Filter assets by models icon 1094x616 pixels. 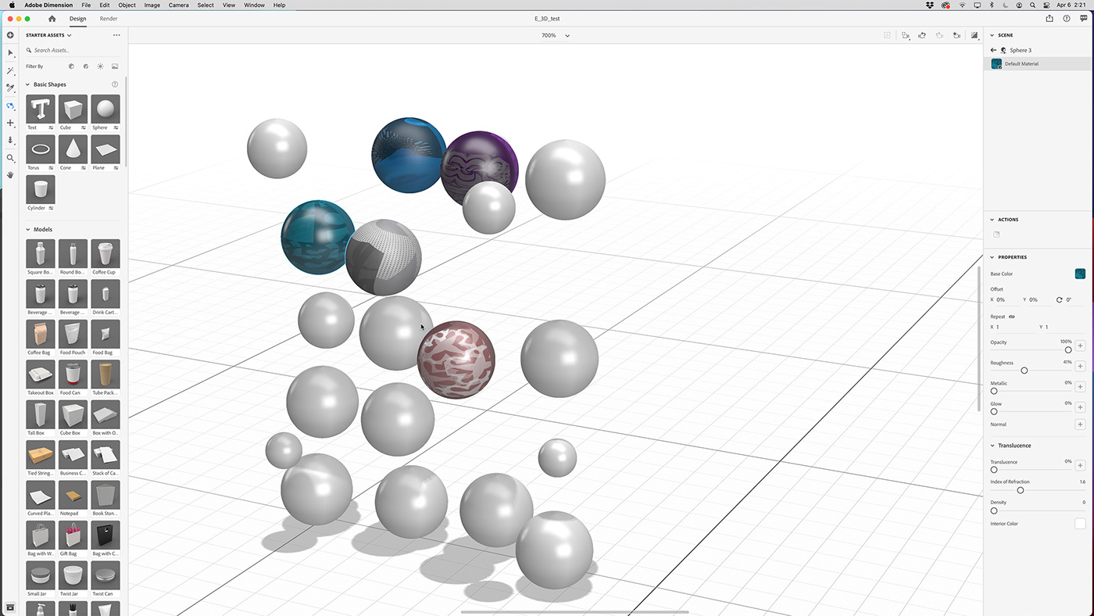[71, 66]
